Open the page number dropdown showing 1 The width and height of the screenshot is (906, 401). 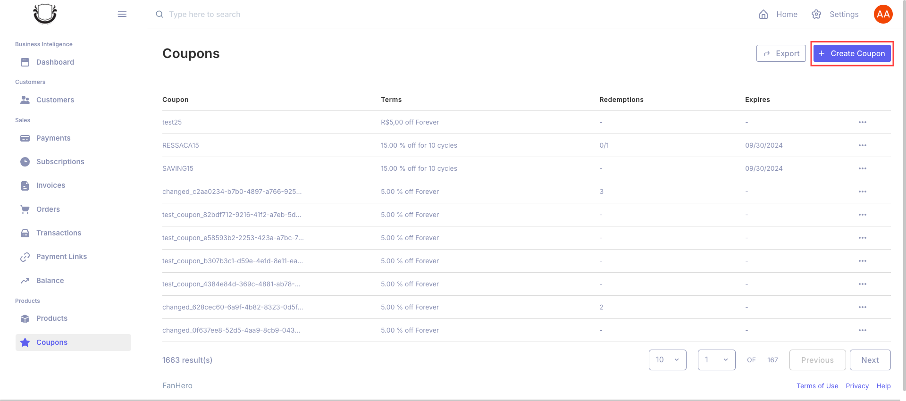tap(717, 360)
